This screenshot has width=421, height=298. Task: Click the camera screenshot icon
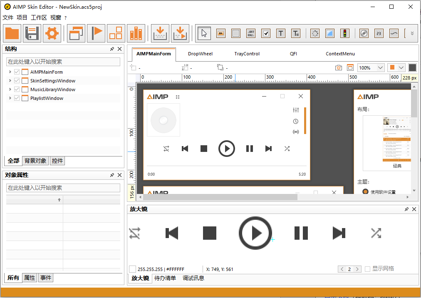pyautogui.click(x=339, y=67)
